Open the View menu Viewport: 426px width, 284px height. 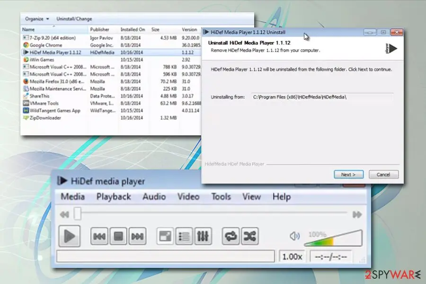click(252, 196)
